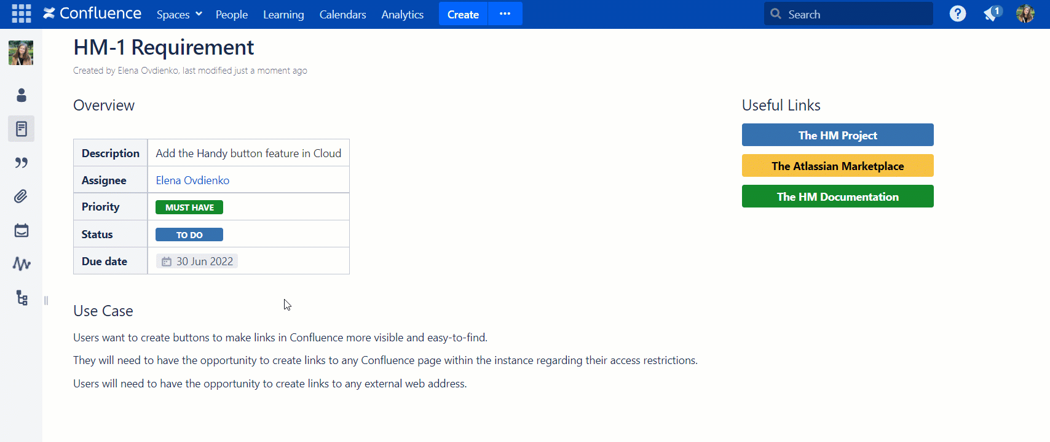Image resolution: width=1050 pixels, height=442 pixels.
Task: Expand the Spaces dropdown menu
Action: click(x=179, y=14)
